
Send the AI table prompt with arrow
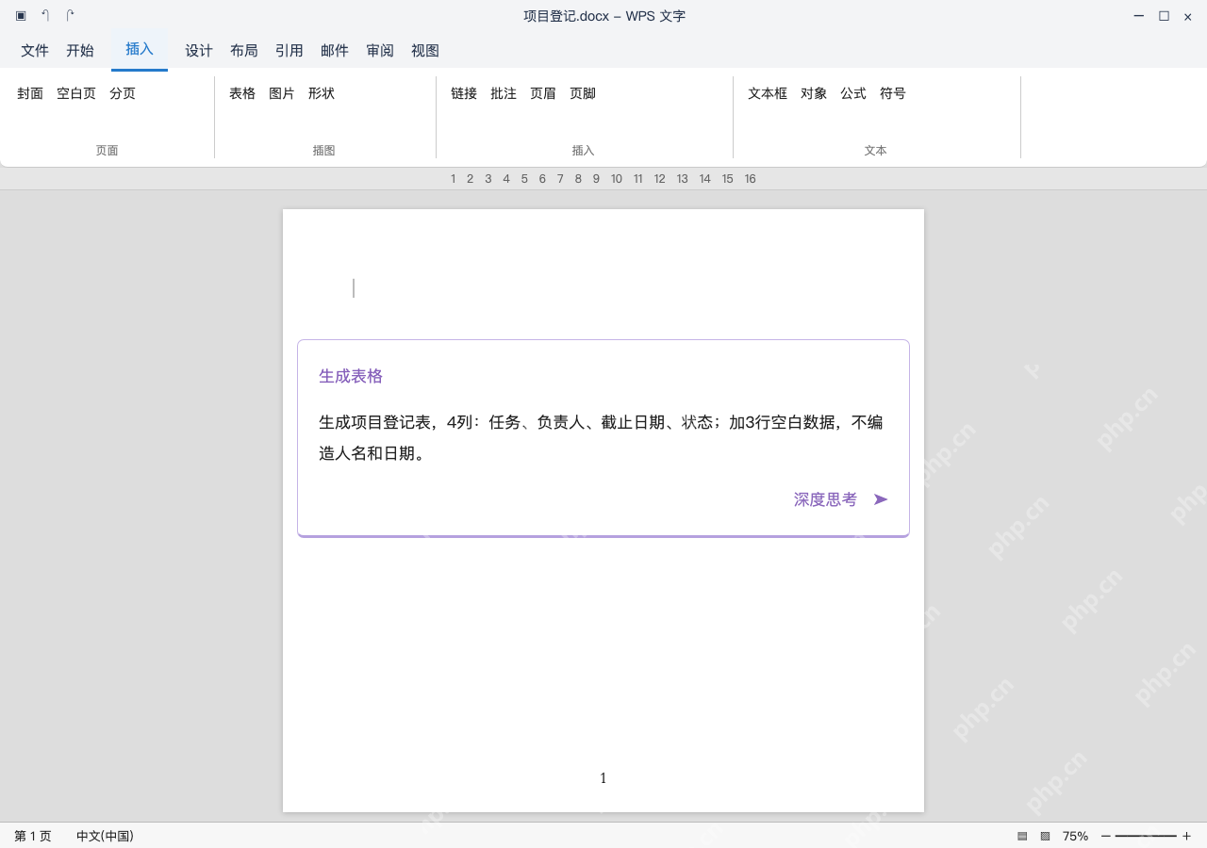881,499
